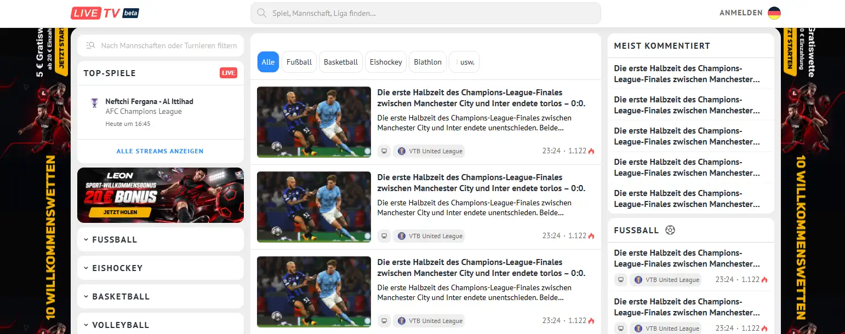This screenshot has height=334, width=845.
Task: Expand the BASKETBALL section in the sidebar
Action: tap(161, 296)
